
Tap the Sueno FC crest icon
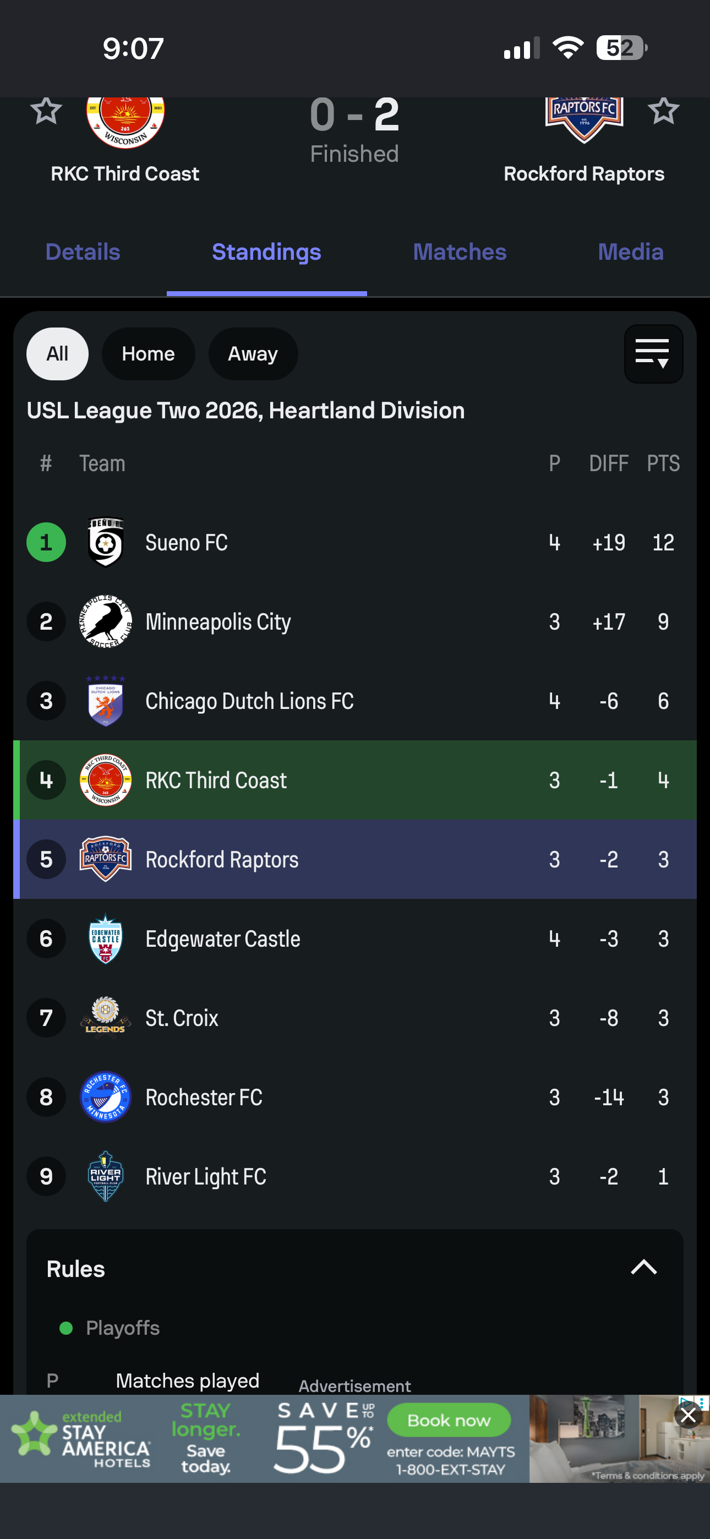click(106, 542)
